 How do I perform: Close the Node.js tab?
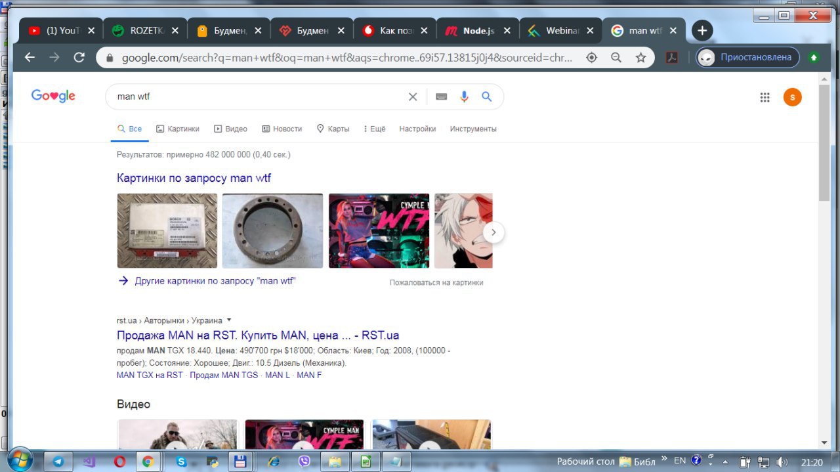pyautogui.click(x=507, y=31)
